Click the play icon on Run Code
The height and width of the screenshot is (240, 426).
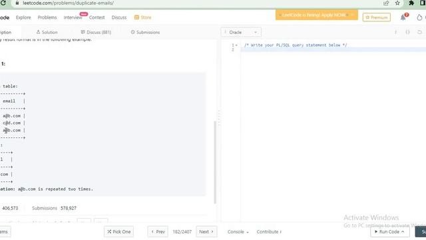point(376,231)
